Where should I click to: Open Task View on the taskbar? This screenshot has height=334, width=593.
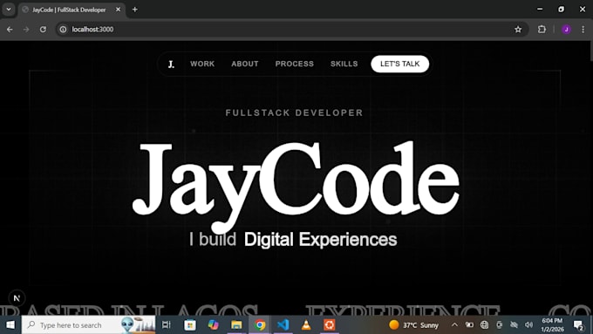(166, 325)
